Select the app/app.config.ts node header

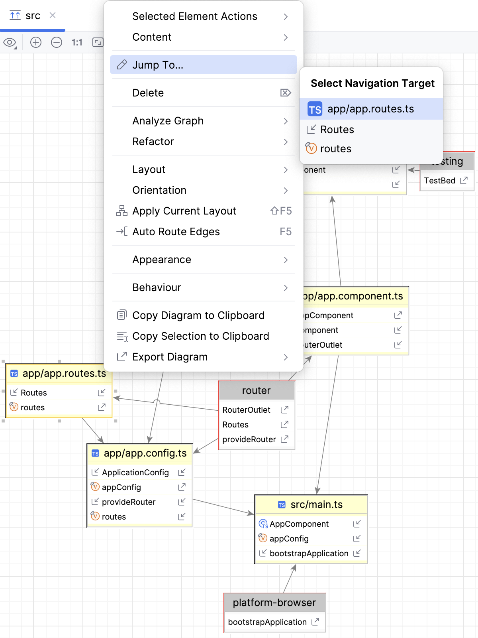click(140, 453)
